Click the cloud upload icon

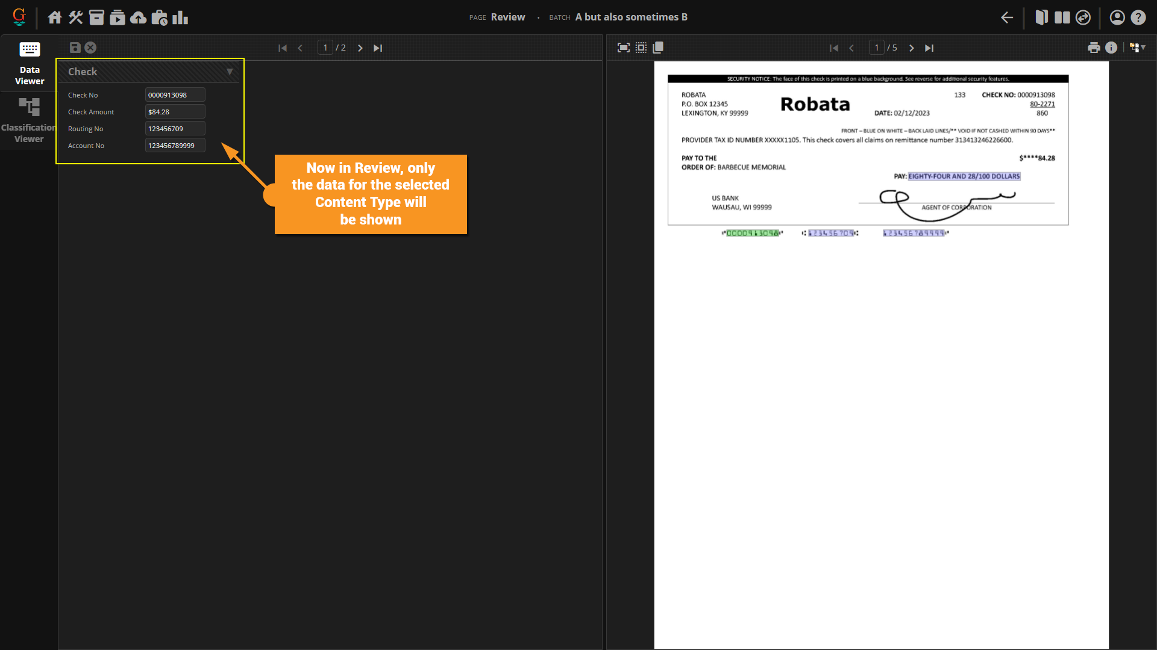click(138, 17)
